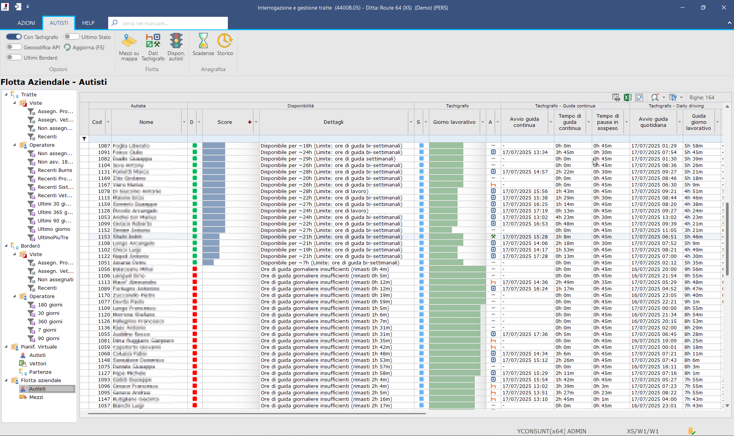Image resolution: width=734 pixels, height=436 pixels.
Task: Switch to the AZIONI tab
Action: click(26, 23)
